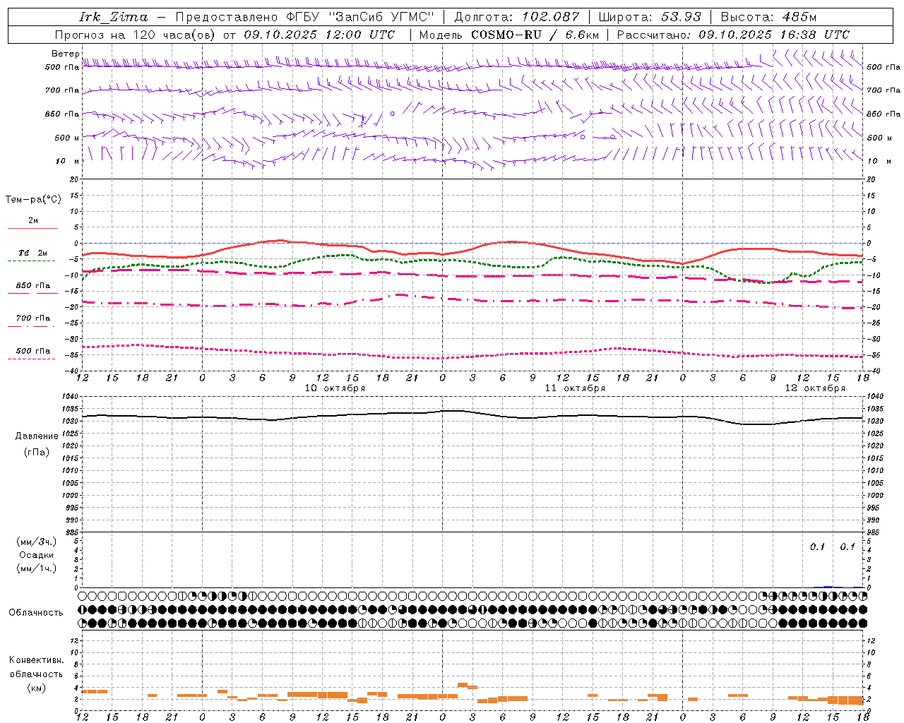Click the Долгота: 102.087 value
Viewport: 904px width, 723px height.
click(x=517, y=17)
